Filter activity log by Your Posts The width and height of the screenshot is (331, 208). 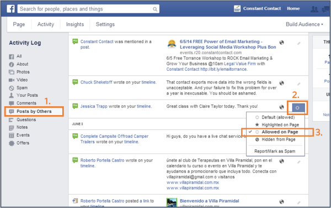27,96
